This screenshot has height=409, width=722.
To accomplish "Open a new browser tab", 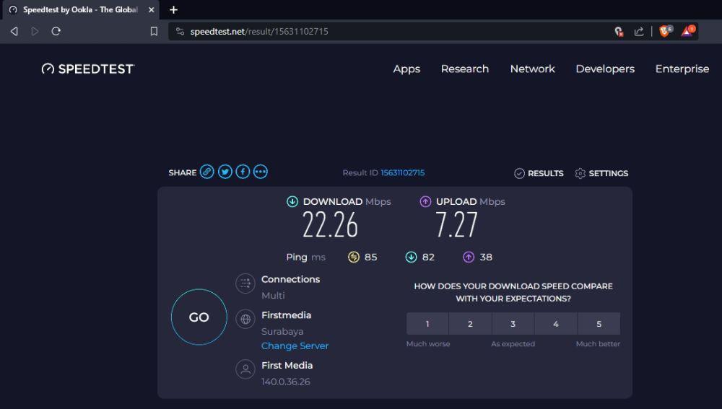I will point(173,9).
